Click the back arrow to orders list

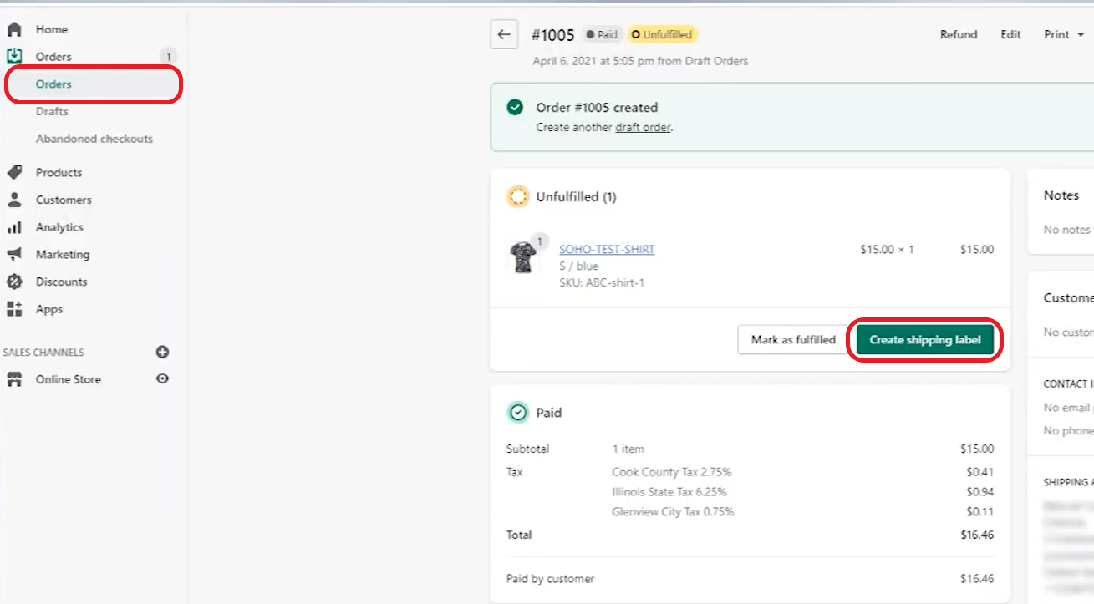[504, 34]
